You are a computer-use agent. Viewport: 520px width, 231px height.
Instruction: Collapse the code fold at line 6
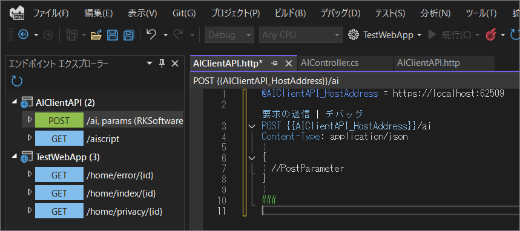(x=252, y=158)
